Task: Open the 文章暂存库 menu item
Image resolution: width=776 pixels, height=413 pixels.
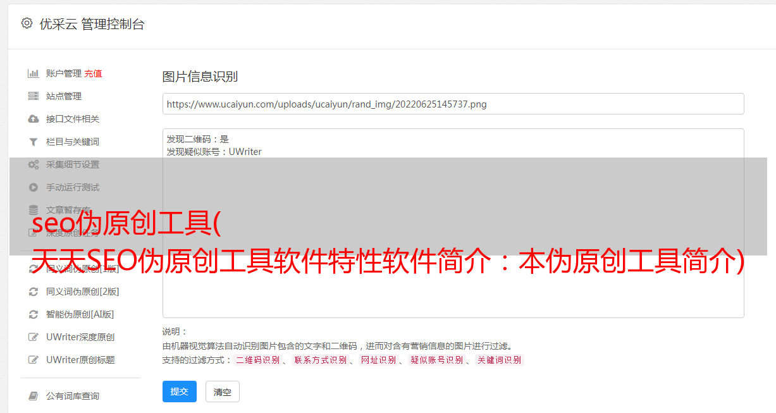Action: [x=68, y=210]
